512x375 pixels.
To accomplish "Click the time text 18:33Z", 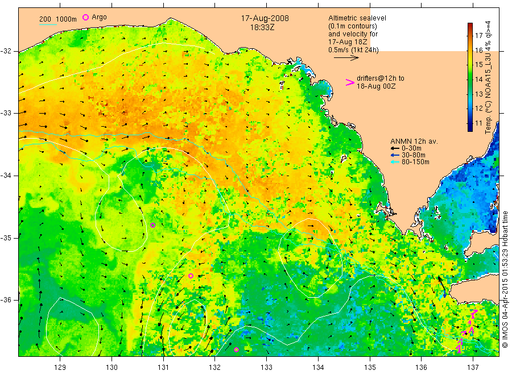I will pos(262,27).
